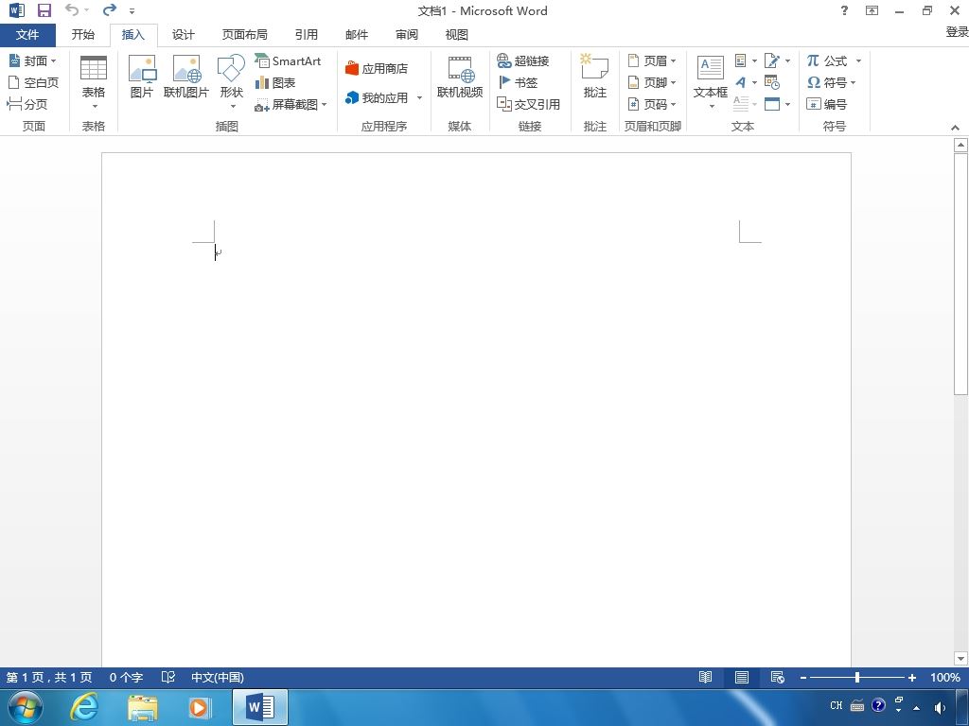Click word count 0个字 in status bar

pyautogui.click(x=126, y=677)
